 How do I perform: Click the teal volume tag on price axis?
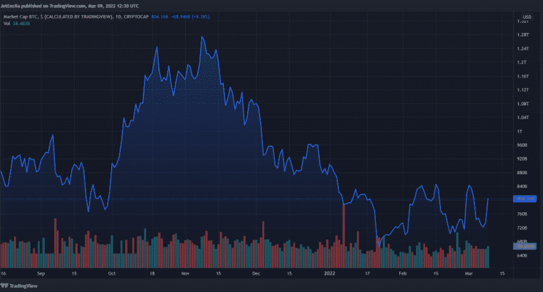525,246
